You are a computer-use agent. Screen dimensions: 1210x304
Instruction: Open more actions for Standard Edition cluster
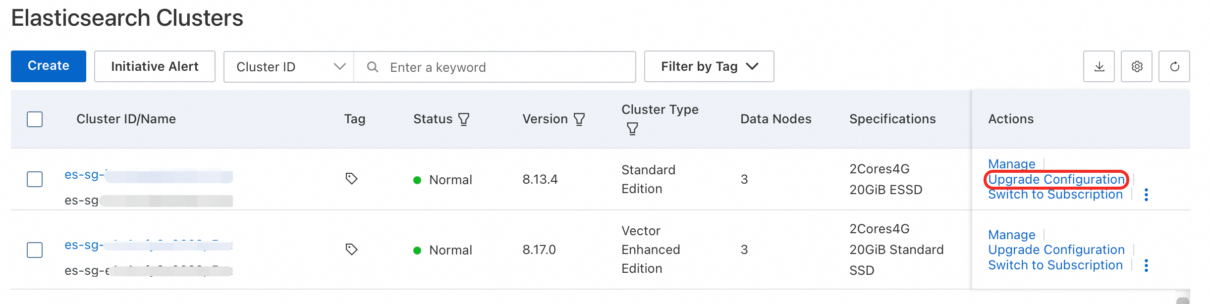1146,195
